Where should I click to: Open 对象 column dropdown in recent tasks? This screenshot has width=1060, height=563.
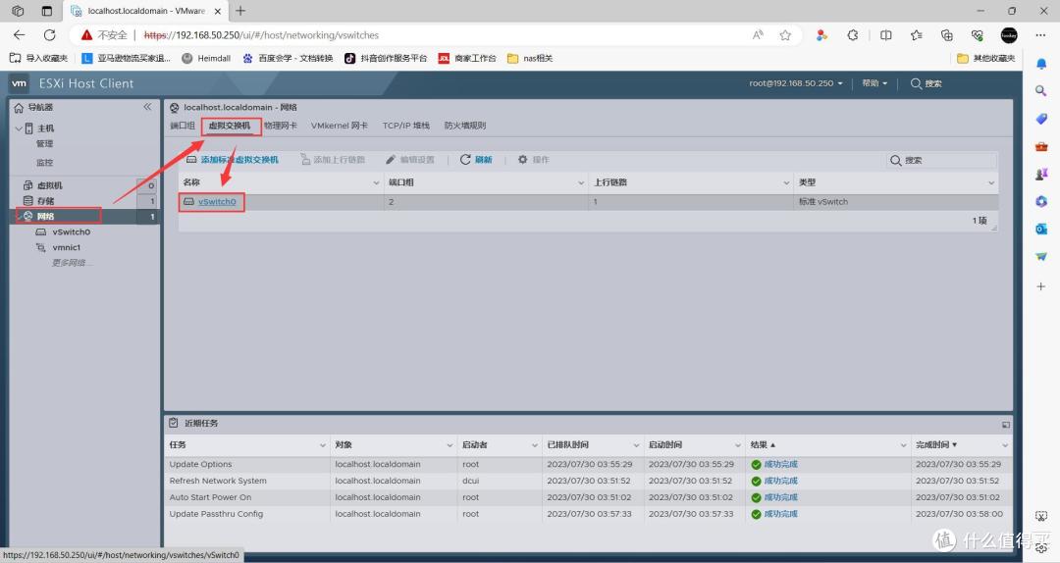tap(450, 444)
